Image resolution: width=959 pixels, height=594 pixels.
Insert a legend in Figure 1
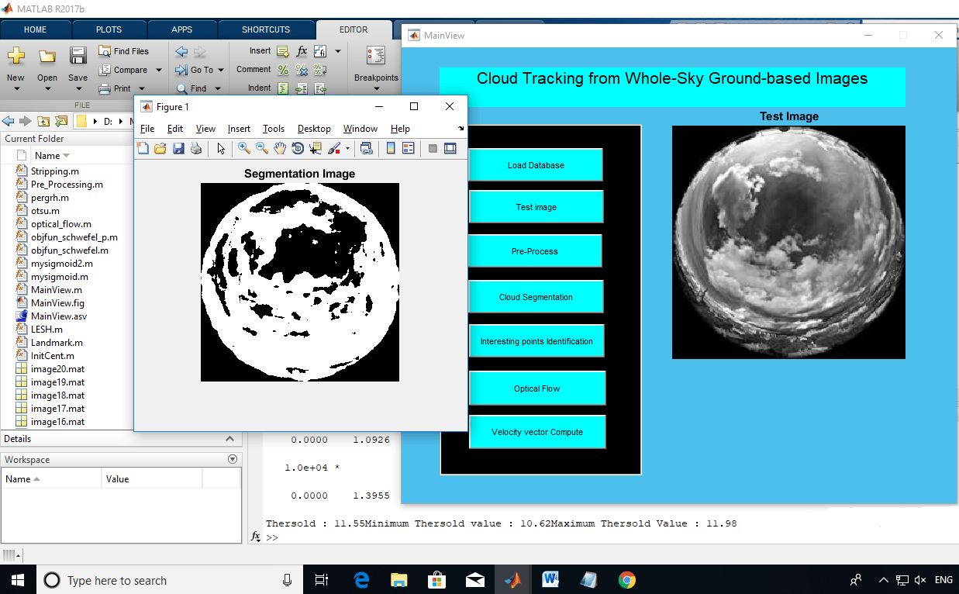click(x=408, y=148)
